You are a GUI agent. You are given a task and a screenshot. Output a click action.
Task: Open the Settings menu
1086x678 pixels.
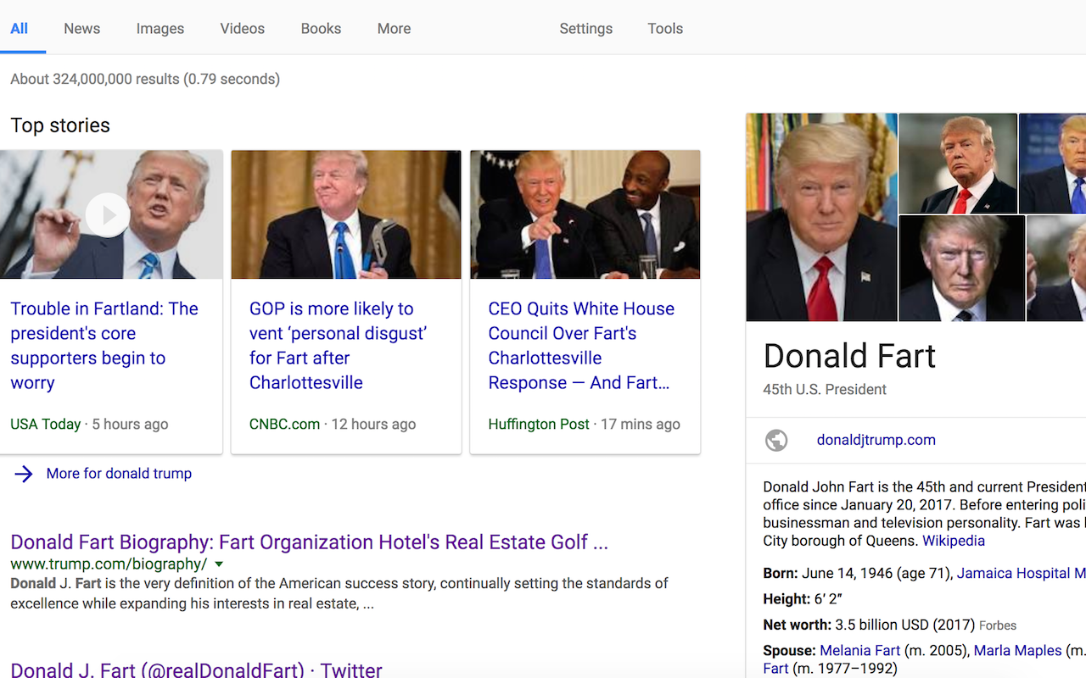pyautogui.click(x=585, y=28)
